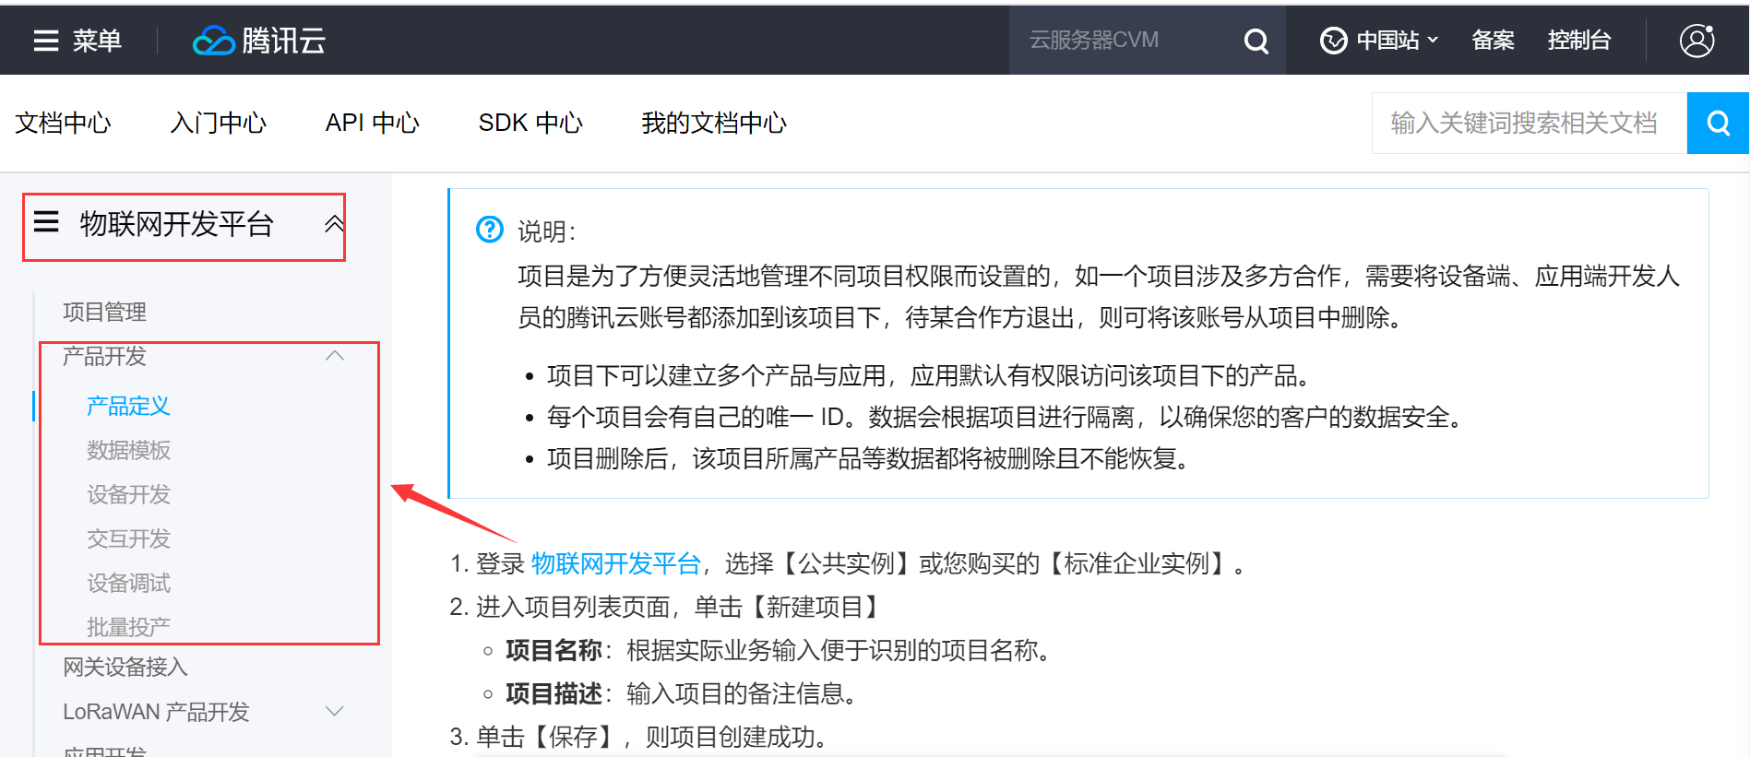Go to 入门中心 in navigation
Image resolution: width=1750 pixels, height=757 pixels.
(x=218, y=123)
